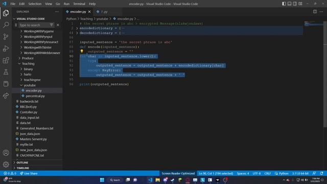The height and width of the screenshot is (184, 327).
Task: Click the split editor right icon
Action: pyautogui.click(x=315, y=12)
